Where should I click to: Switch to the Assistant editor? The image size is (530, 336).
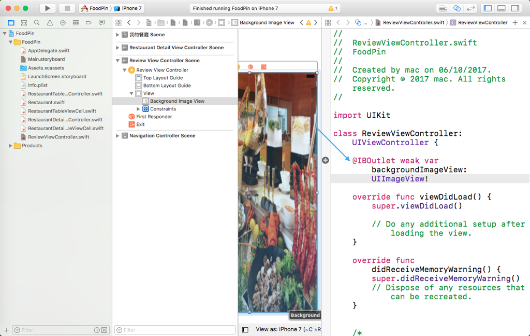pyautogui.click(x=457, y=8)
